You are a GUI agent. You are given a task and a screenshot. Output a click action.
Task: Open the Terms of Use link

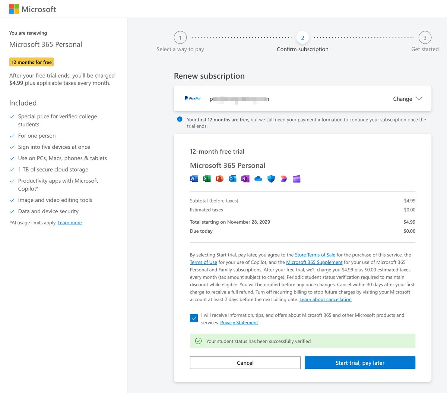click(203, 262)
